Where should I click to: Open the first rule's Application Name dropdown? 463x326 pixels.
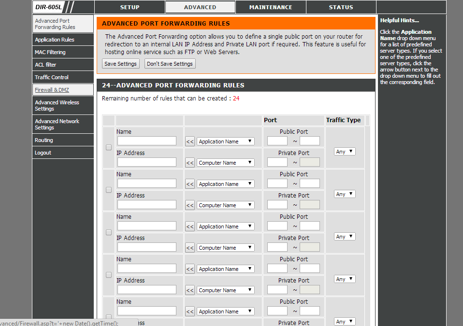click(x=225, y=142)
